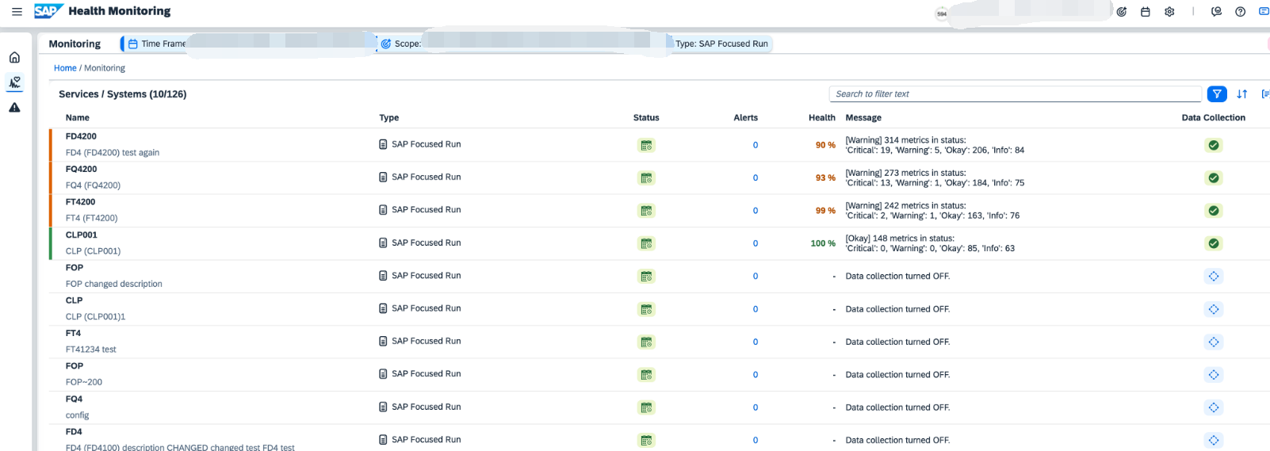Sort by the Type column header
This screenshot has width=1270, height=451.
click(388, 117)
